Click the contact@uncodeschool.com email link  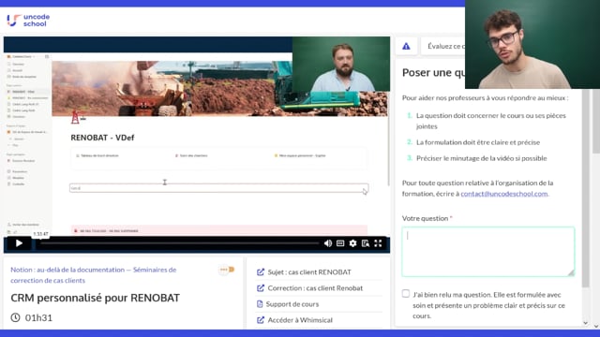pos(504,194)
